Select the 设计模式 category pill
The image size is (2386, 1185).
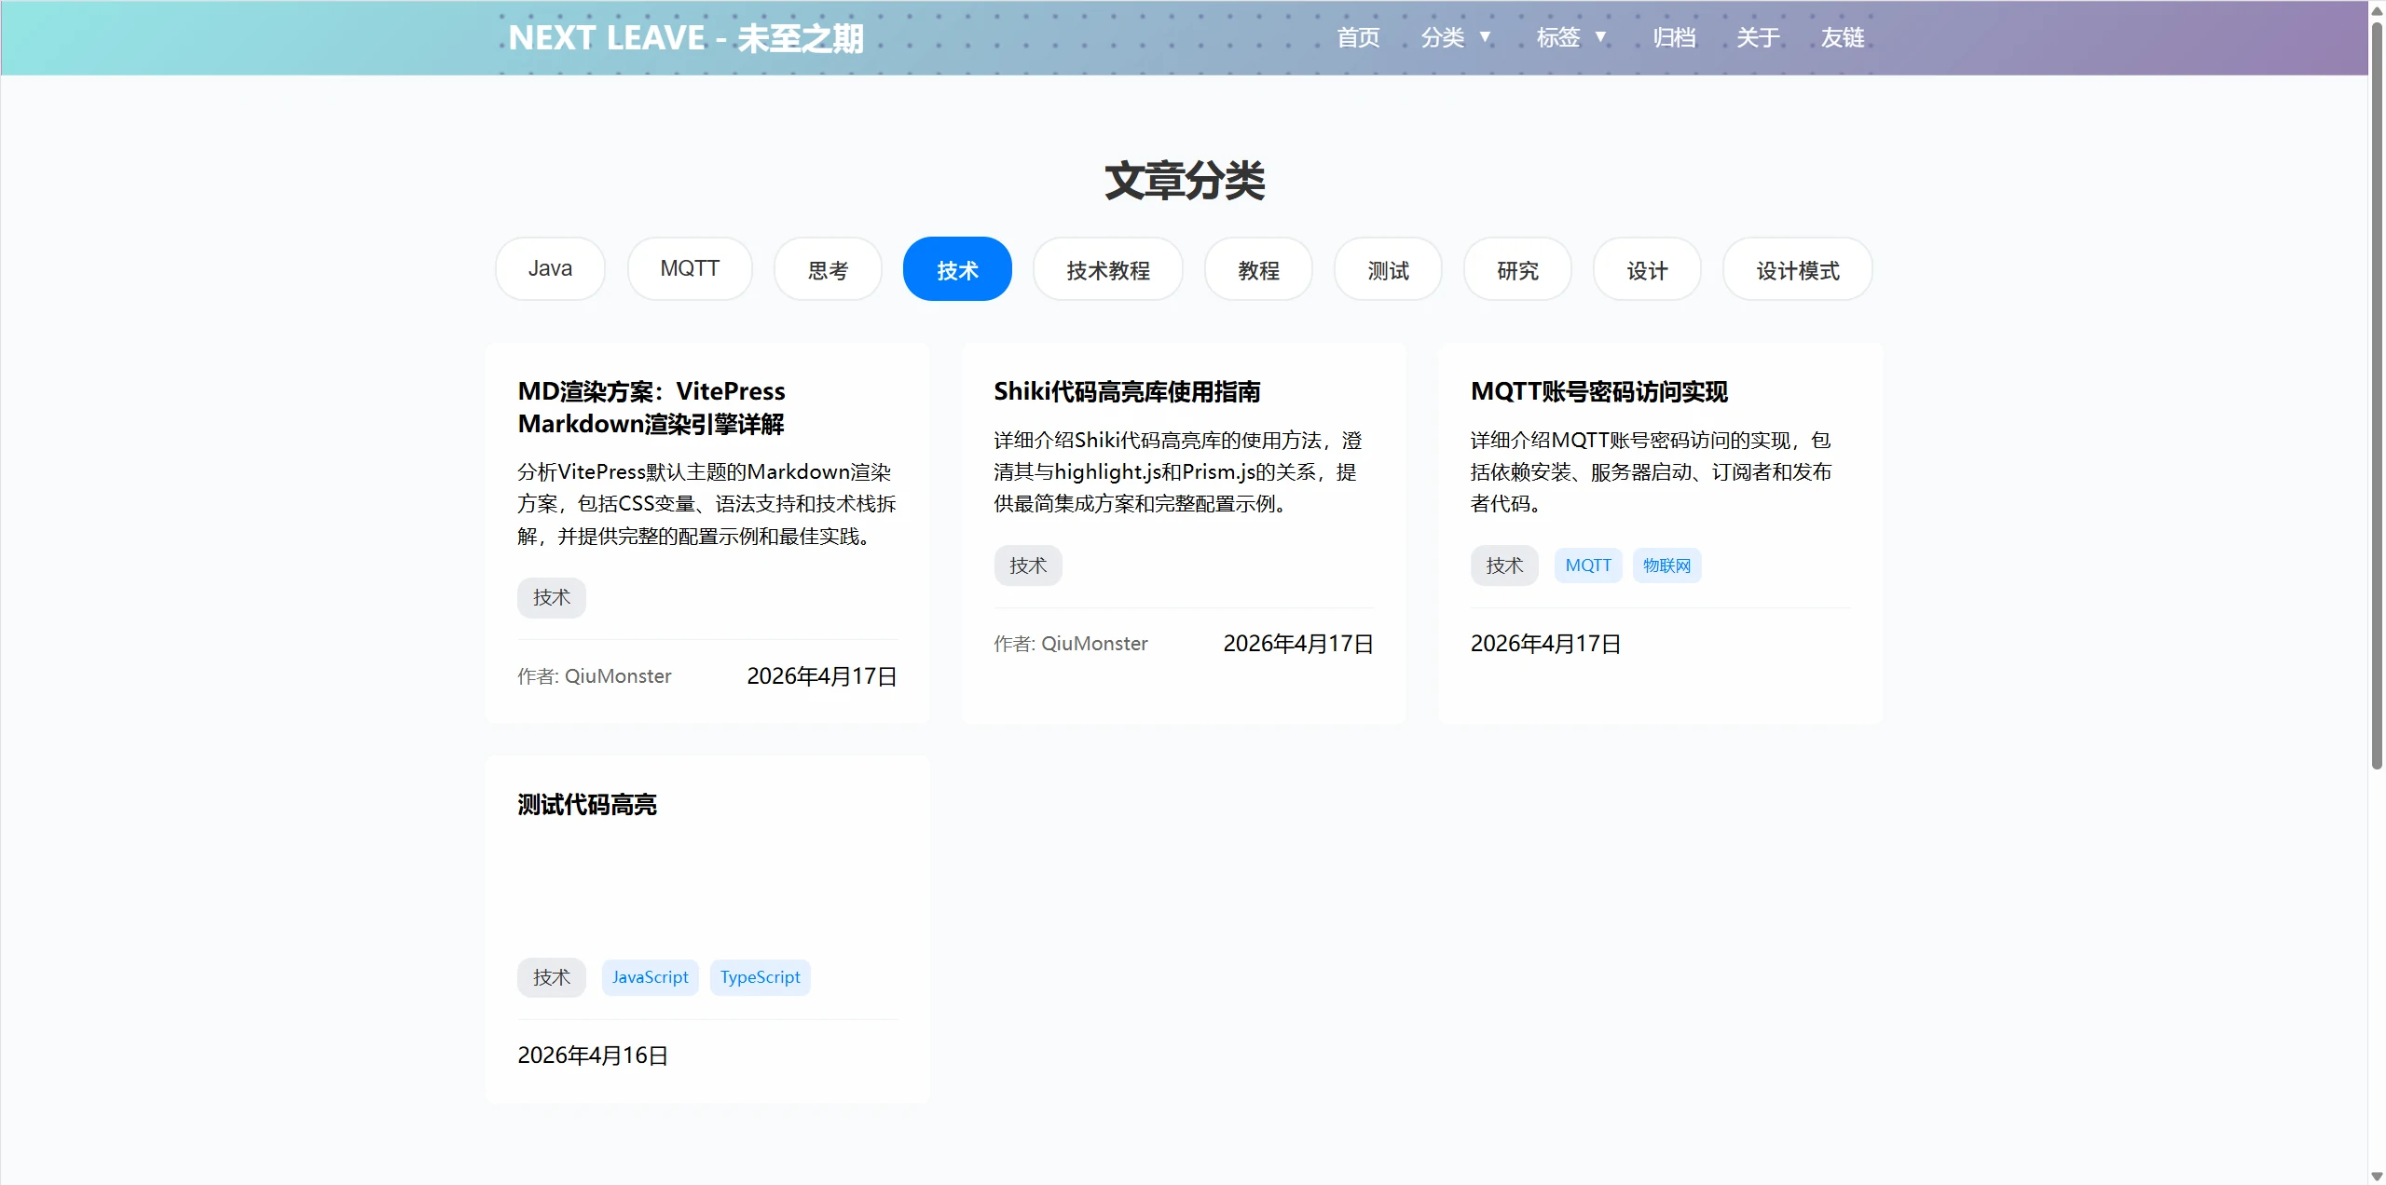[1798, 268]
